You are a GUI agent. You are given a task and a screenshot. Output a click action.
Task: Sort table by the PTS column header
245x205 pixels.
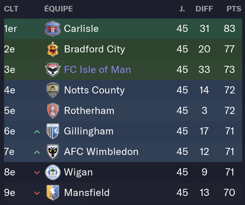pyautogui.click(x=234, y=9)
